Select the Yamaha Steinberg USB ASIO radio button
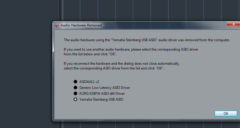 click(x=75, y=99)
